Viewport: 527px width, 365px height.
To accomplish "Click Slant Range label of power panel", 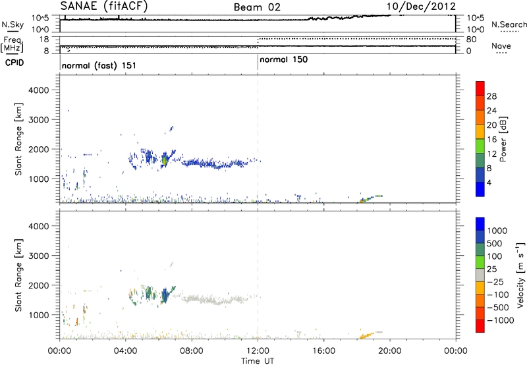I will click(x=18, y=139).
